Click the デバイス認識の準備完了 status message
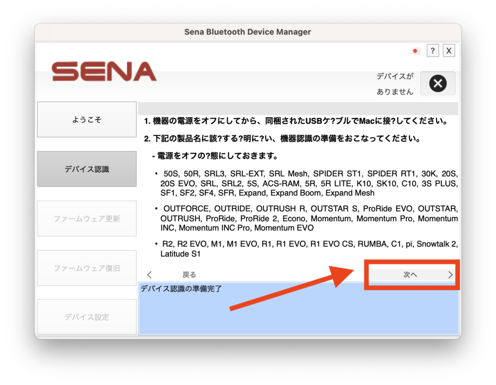The width and height of the screenshot is (496, 385). coord(181,289)
